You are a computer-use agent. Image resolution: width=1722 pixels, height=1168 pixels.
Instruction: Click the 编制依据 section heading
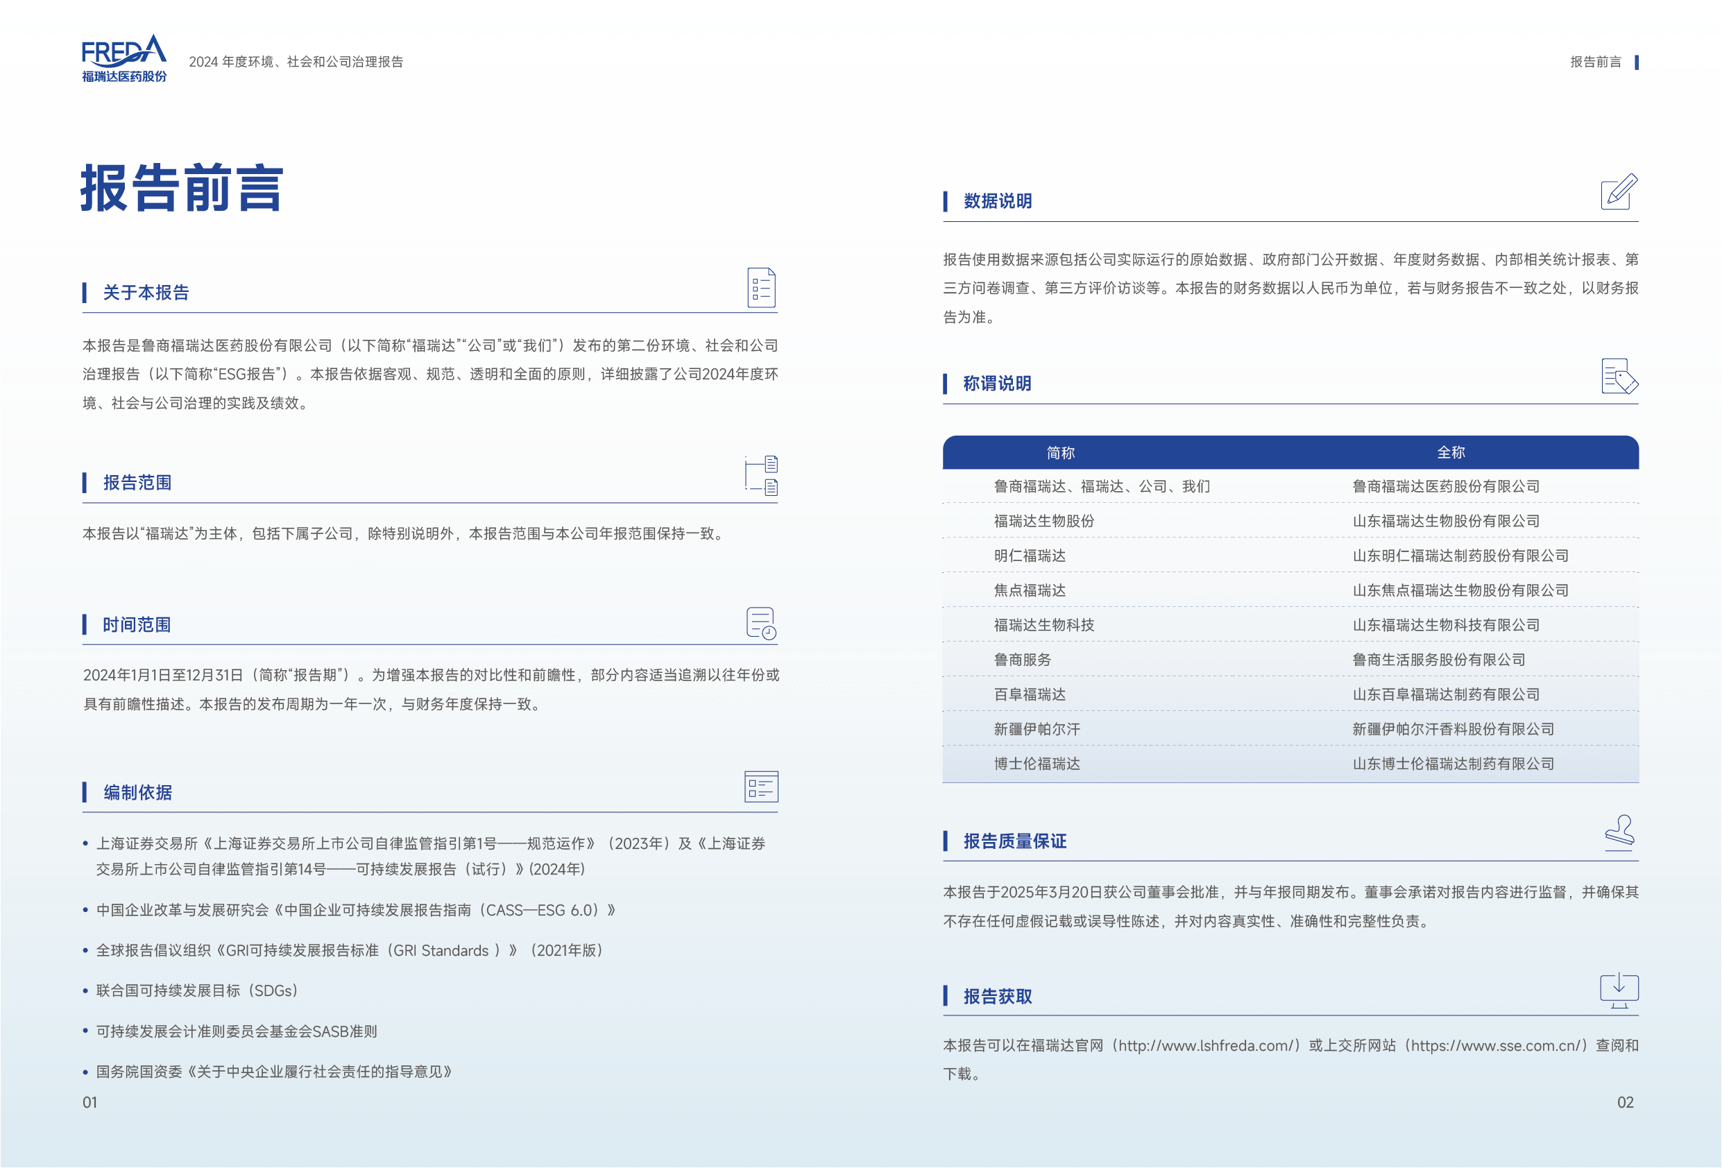click(138, 793)
